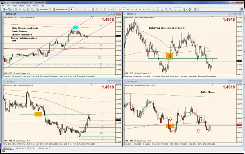Launch the MetaEditor icon
245x154 pixels.
tap(50, 9)
